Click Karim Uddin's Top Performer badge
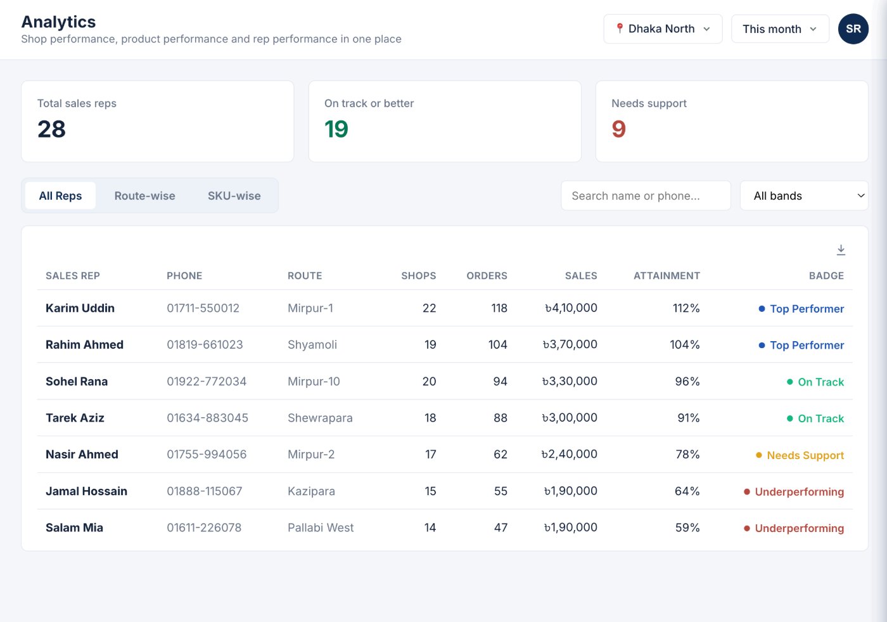Viewport: 887px width, 622px height. tap(801, 309)
